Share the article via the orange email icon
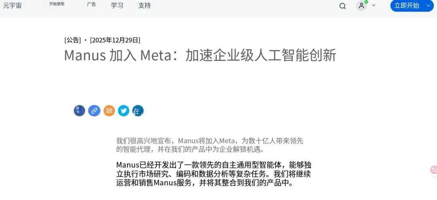The width and height of the screenshot is (437, 200). pyautogui.click(x=109, y=111)
